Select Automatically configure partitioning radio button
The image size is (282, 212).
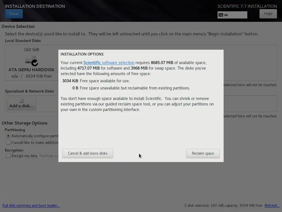8,136
